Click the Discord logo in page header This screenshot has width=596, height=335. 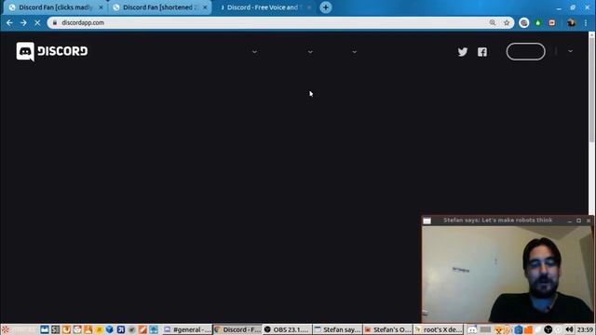[x=52, y=51]
